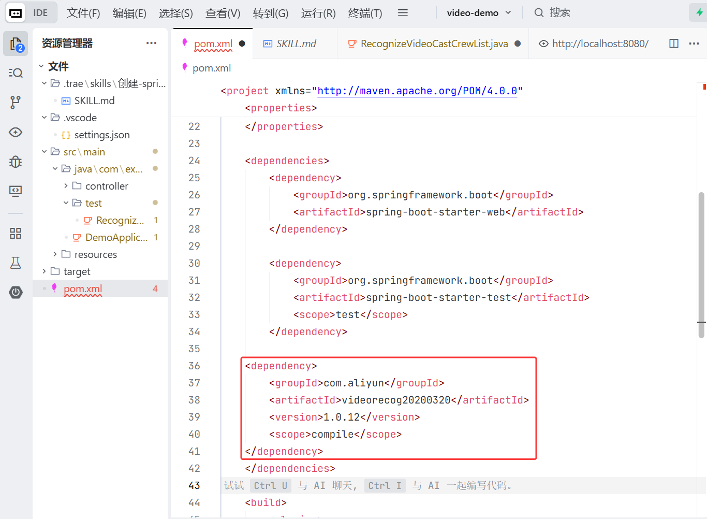Open the Explorer panel more actions ellipsis
The image size is (707, 519).
pyautogui.click(x=151, y=43)
